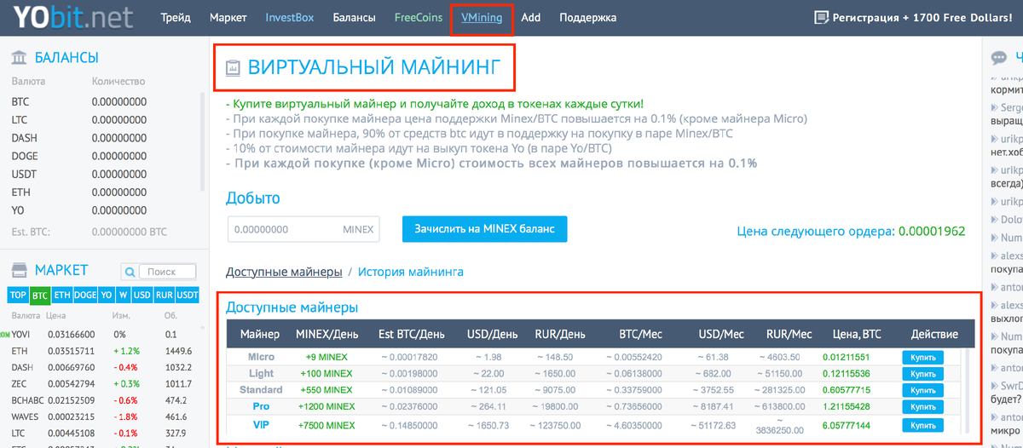Select the USDT market tab
Viewport: 1023px width, 448px height.
[x=188, y=296]
